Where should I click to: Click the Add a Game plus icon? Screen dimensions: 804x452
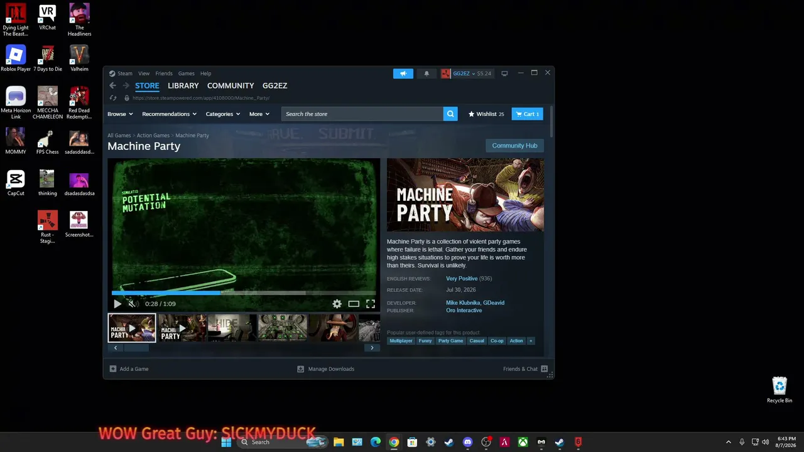(x=113, y=369)
